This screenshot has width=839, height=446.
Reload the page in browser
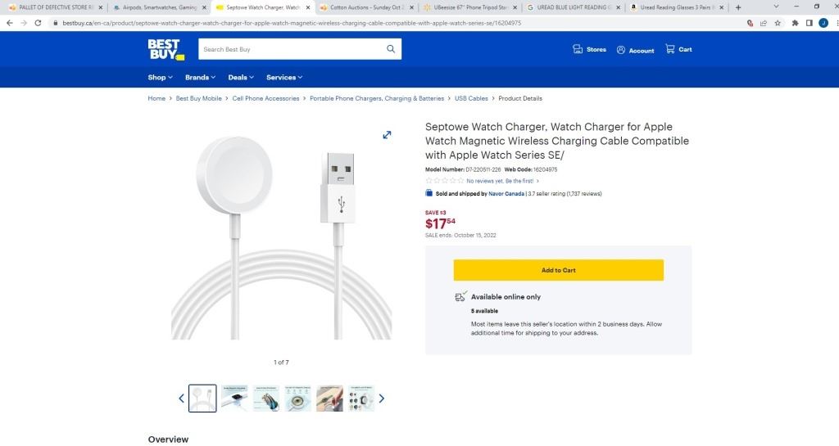point(38,23)
